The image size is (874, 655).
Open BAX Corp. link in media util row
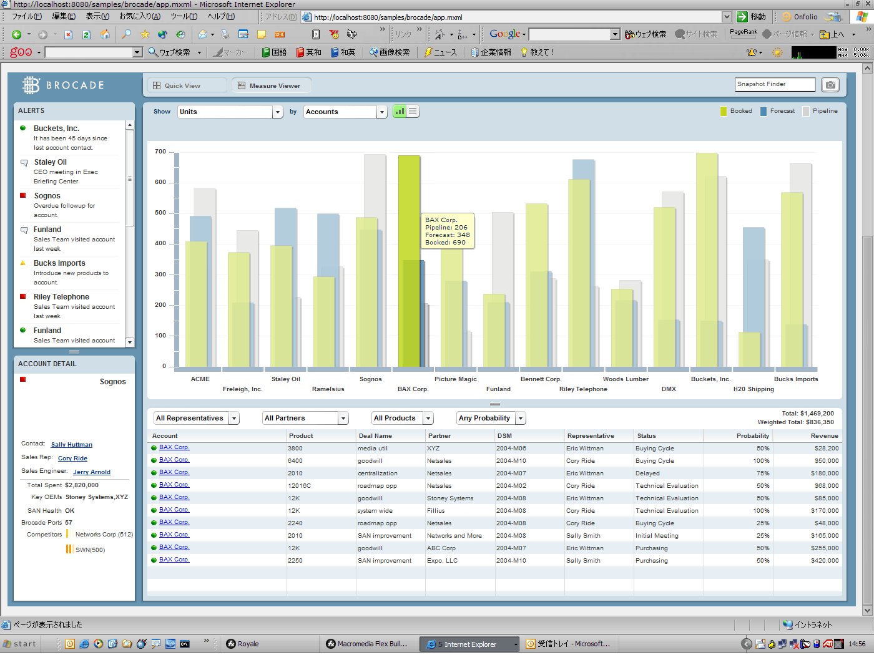pos(174,447)
